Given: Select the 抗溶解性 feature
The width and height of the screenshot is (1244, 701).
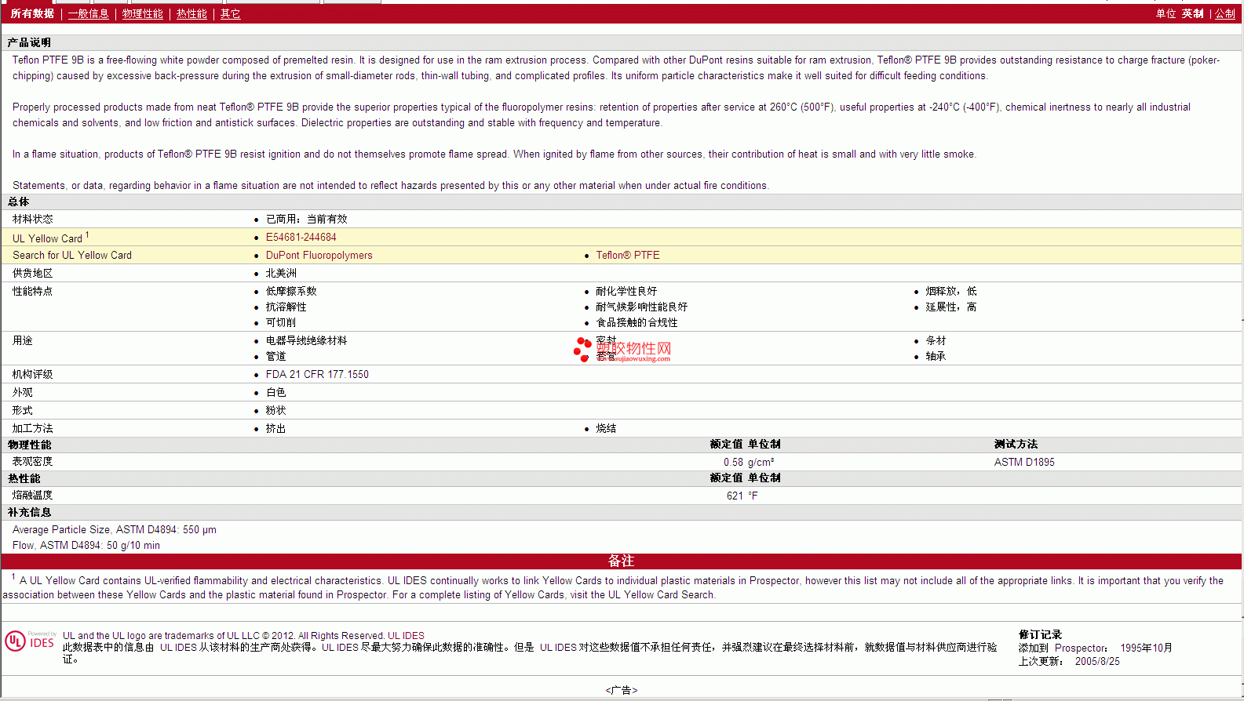Looking at the screenshot, I should pyautogui.click(x=286, y=307).
